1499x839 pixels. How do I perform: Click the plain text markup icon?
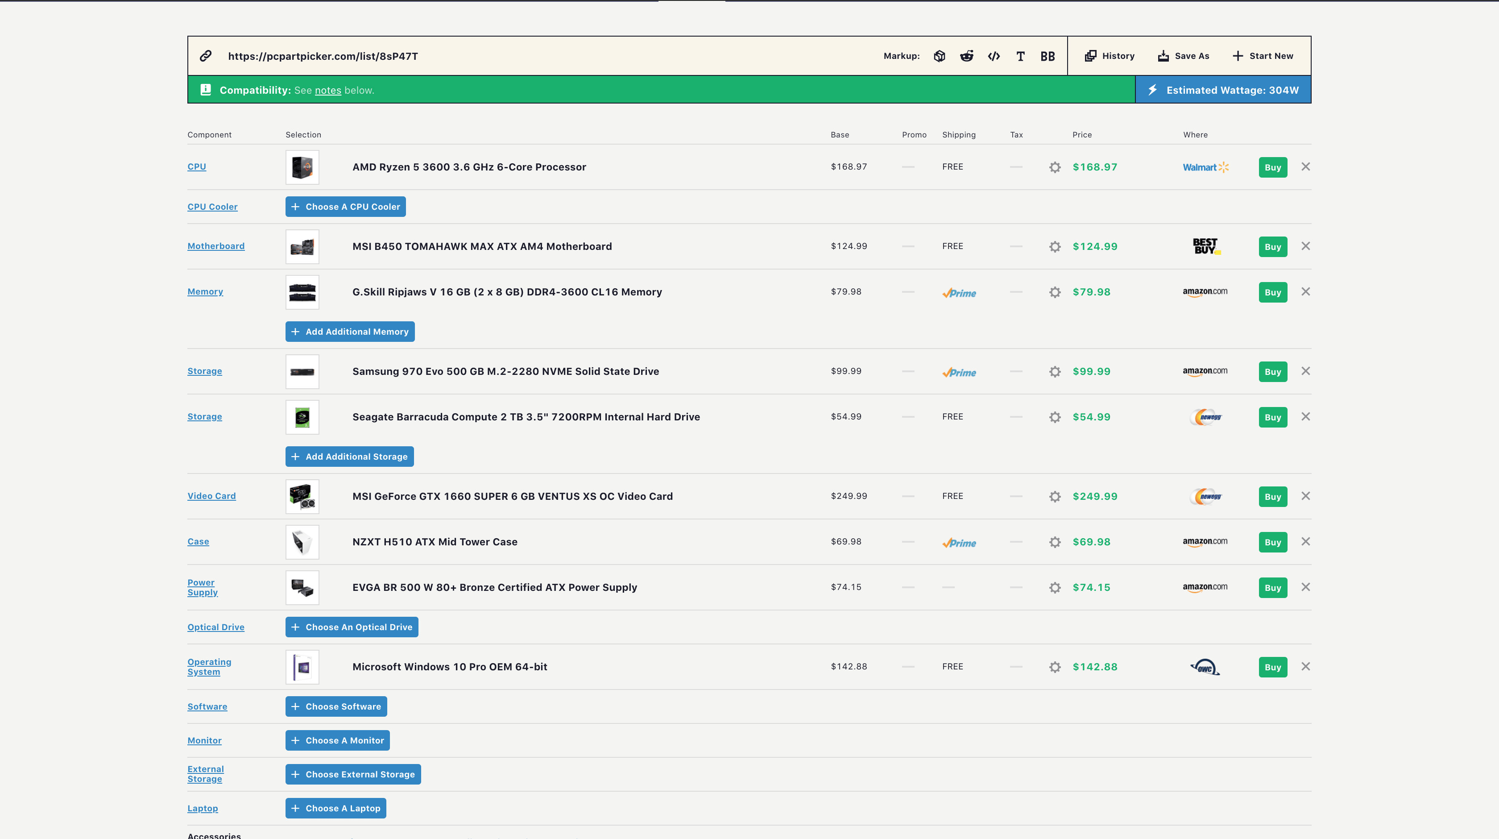pos(1020,56)
